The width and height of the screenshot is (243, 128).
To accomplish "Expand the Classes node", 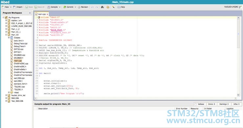I will click(x=9, y=38).
